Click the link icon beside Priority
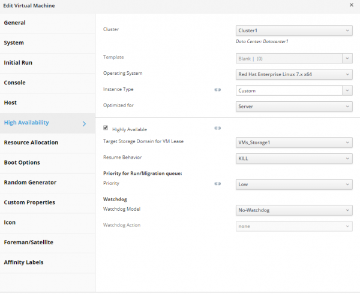This screenshot has height=294, width=360. click(218, 184)
